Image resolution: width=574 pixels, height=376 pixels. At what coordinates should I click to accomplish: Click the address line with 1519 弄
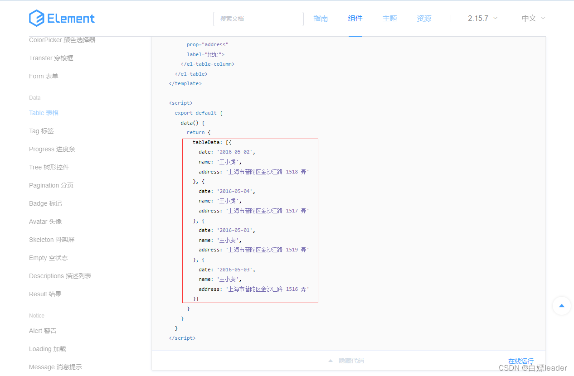[x=254, y=250]
